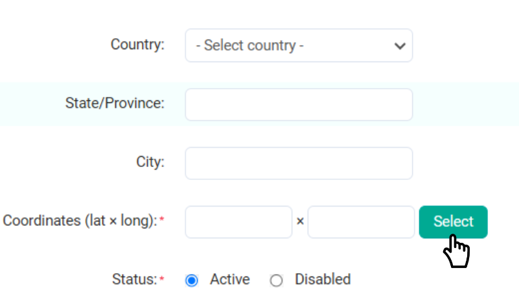This screenshot has width=519, height=303.
Task: Open the Country dropdown
Action: [298, 45]
